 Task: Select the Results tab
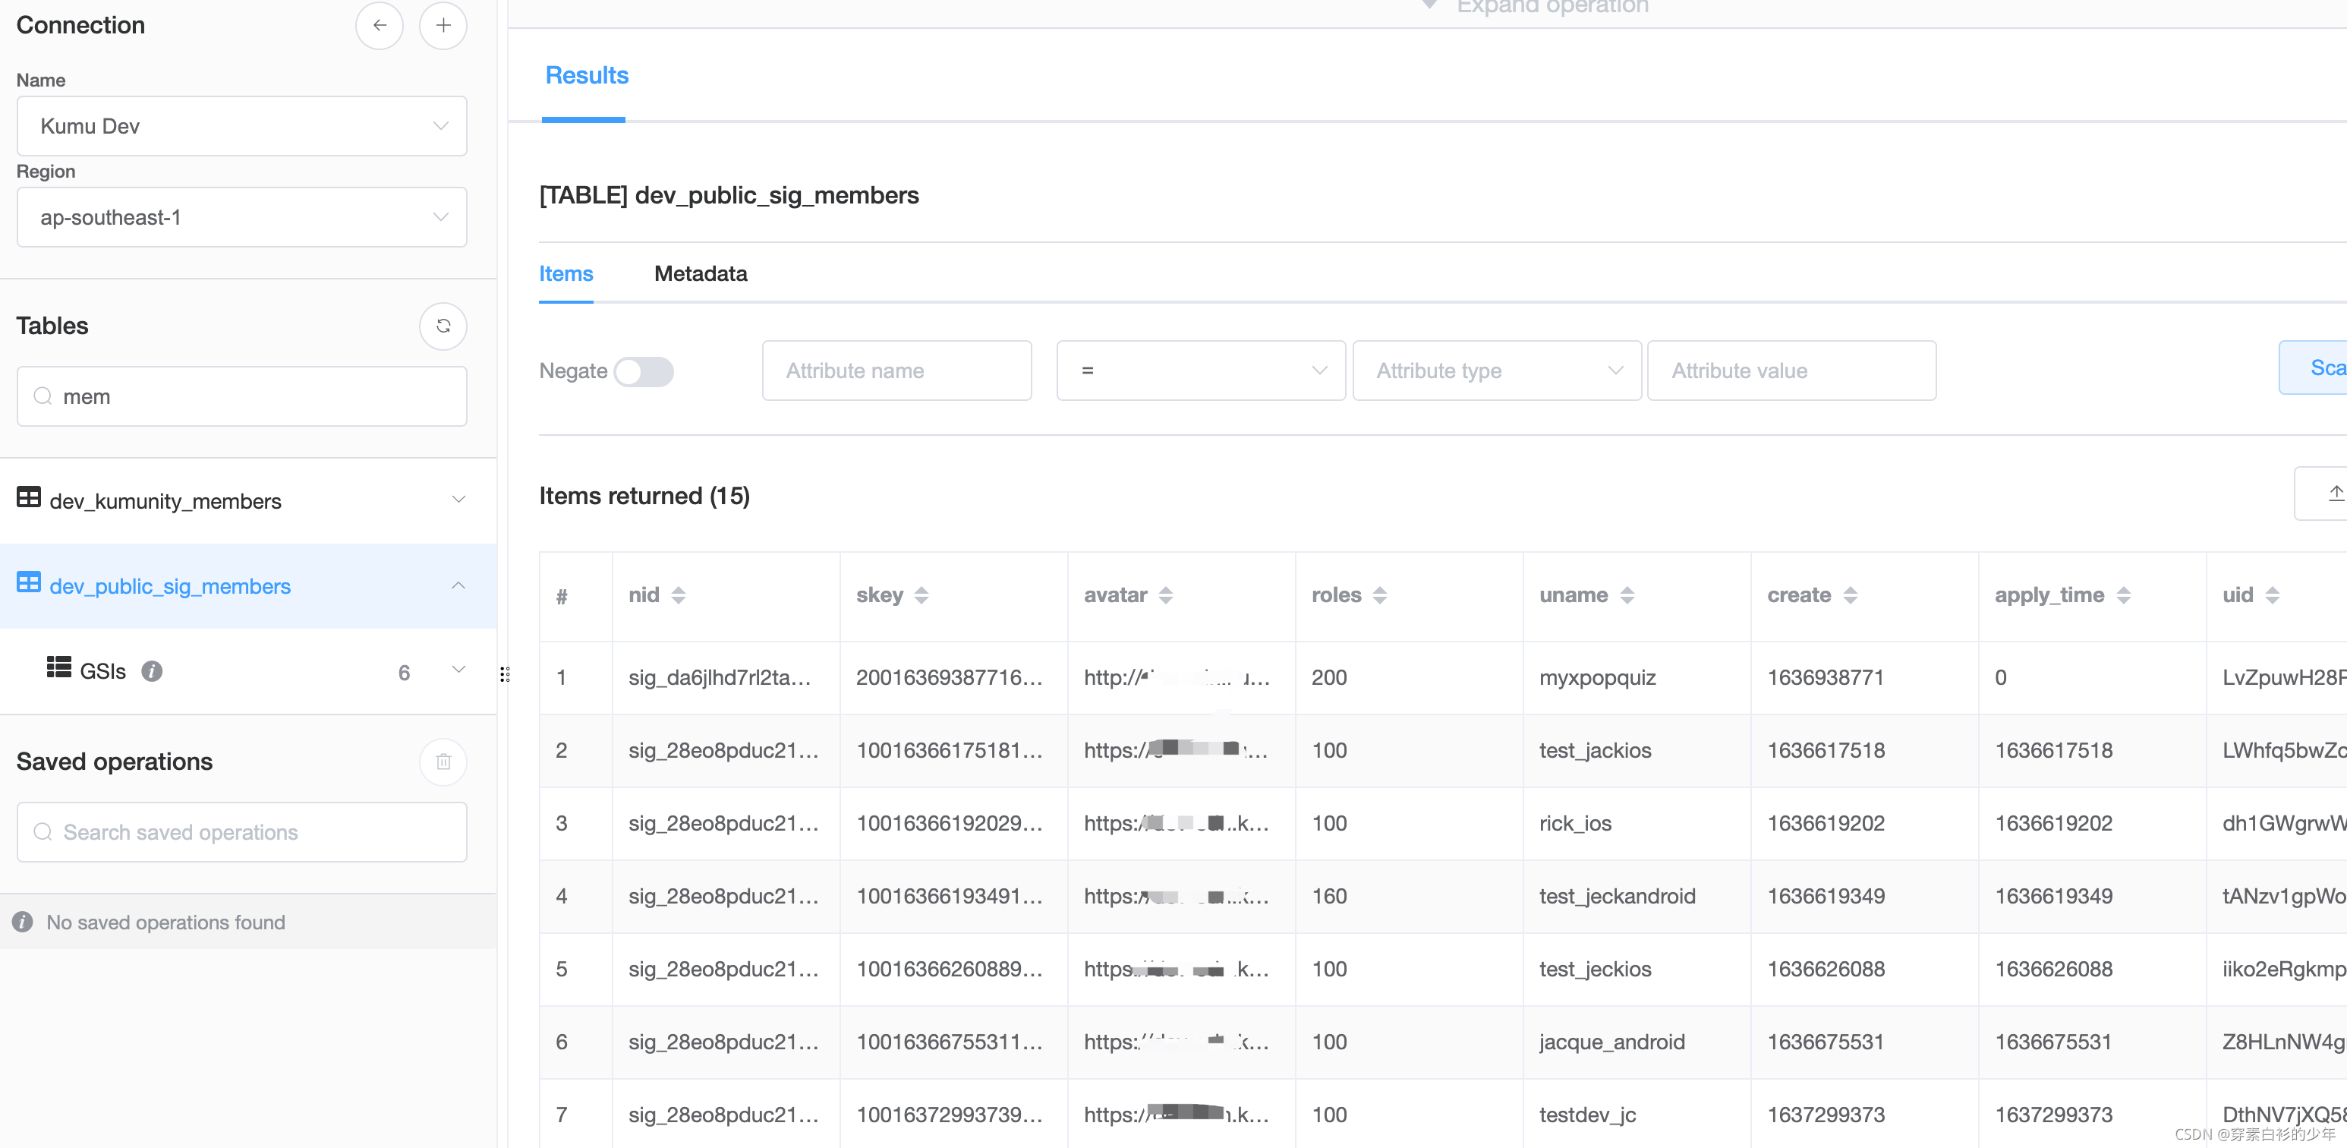(x=586, y=76)
